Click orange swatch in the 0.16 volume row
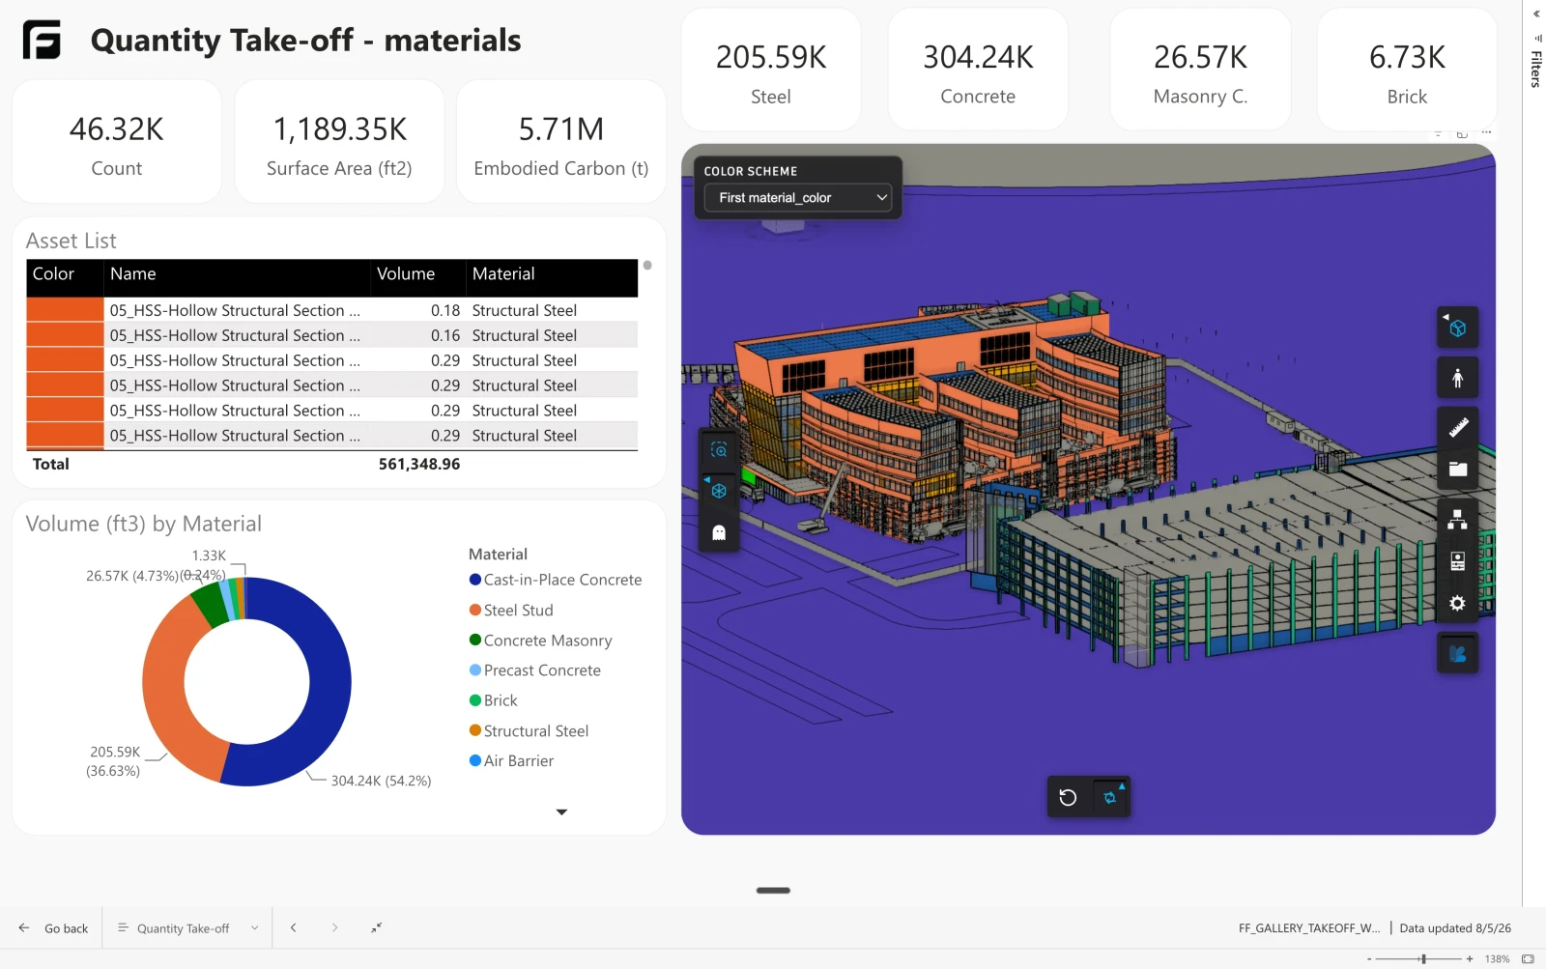 point(65,335)
